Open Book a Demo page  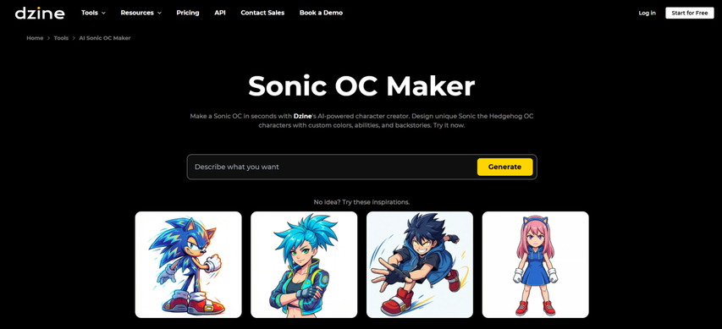[x=321, y=13]
